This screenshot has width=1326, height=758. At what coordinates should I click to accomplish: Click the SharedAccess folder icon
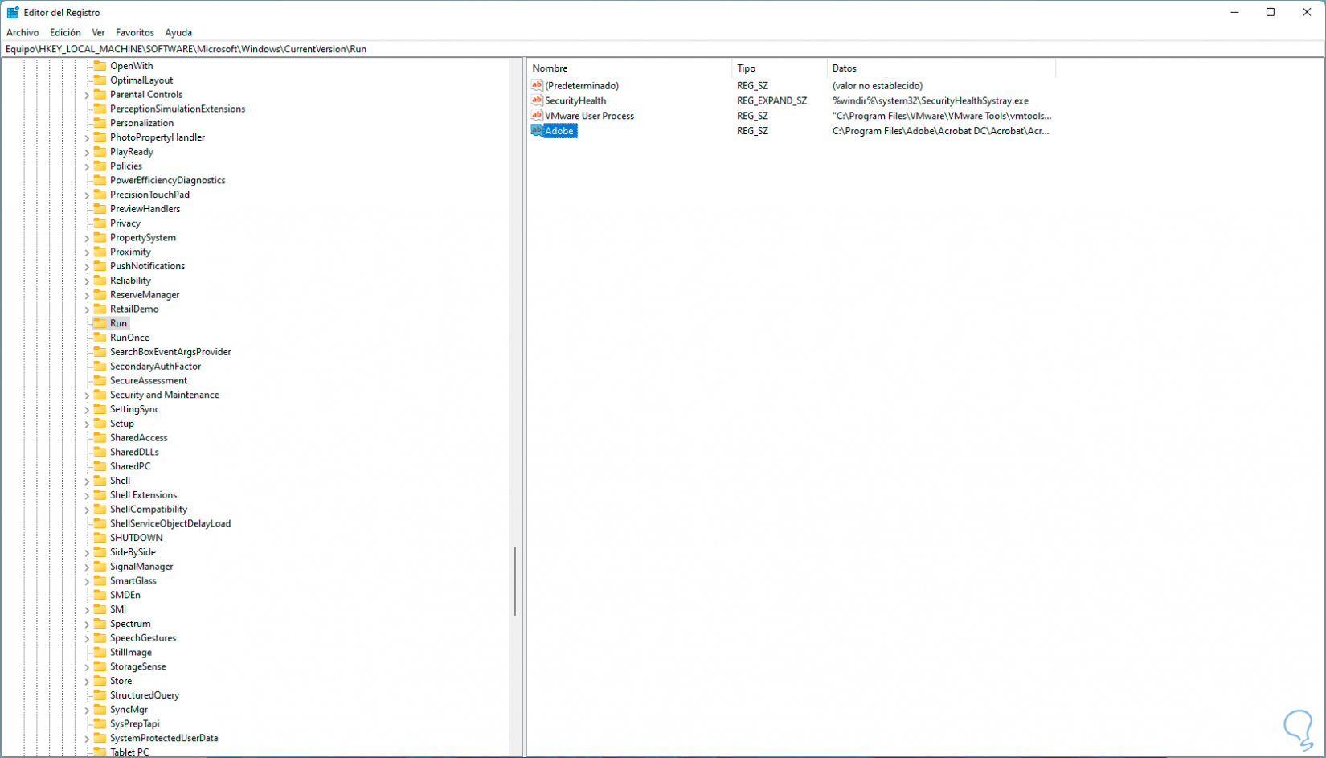tap(100, 437)
